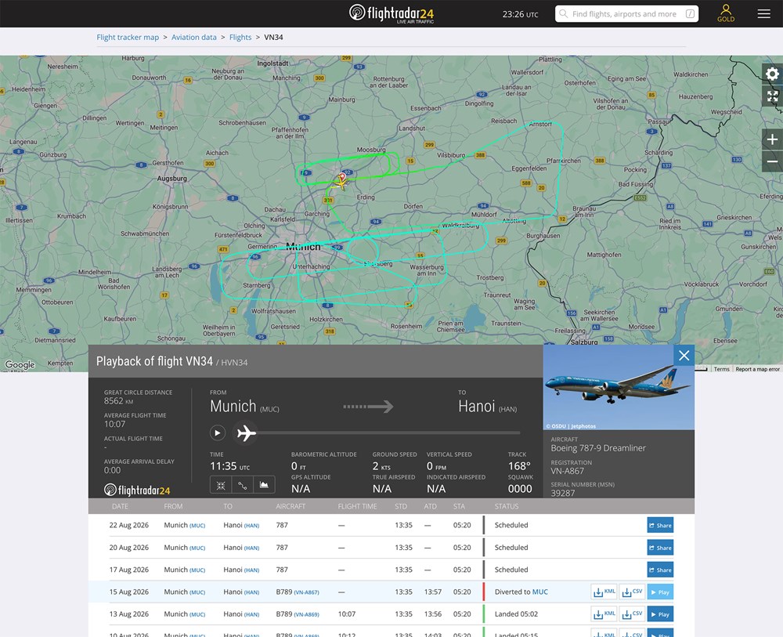The width and height of the screenshot is (783, 637).
Task: Open the Flightradar24 home logo
Action: coord(391,13)
